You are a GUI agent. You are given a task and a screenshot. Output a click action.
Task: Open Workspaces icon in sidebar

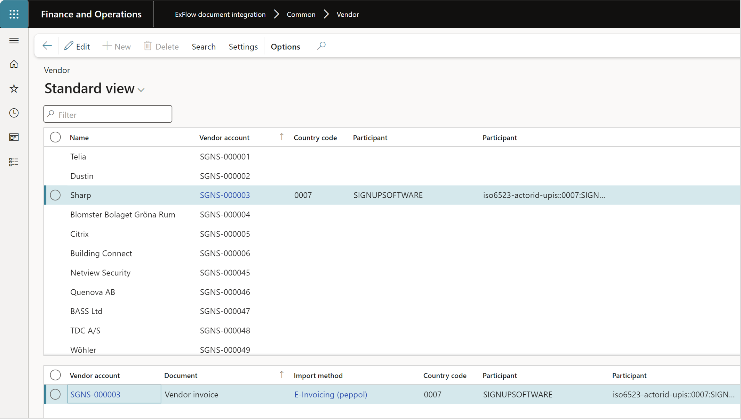tap(14, 138)
